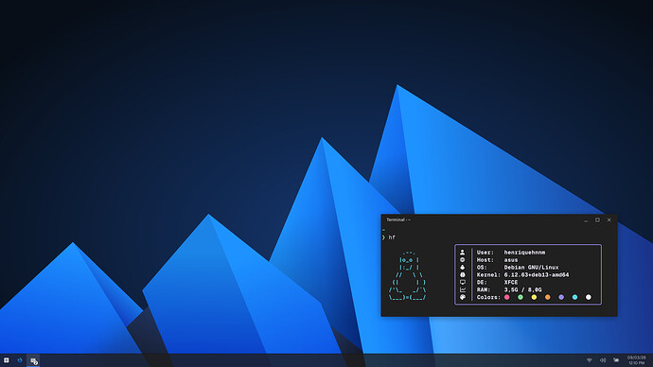Click the Debian GNU/Linux text
The width and height of the screenshot is (653, 367).
(x=532, y=268)
